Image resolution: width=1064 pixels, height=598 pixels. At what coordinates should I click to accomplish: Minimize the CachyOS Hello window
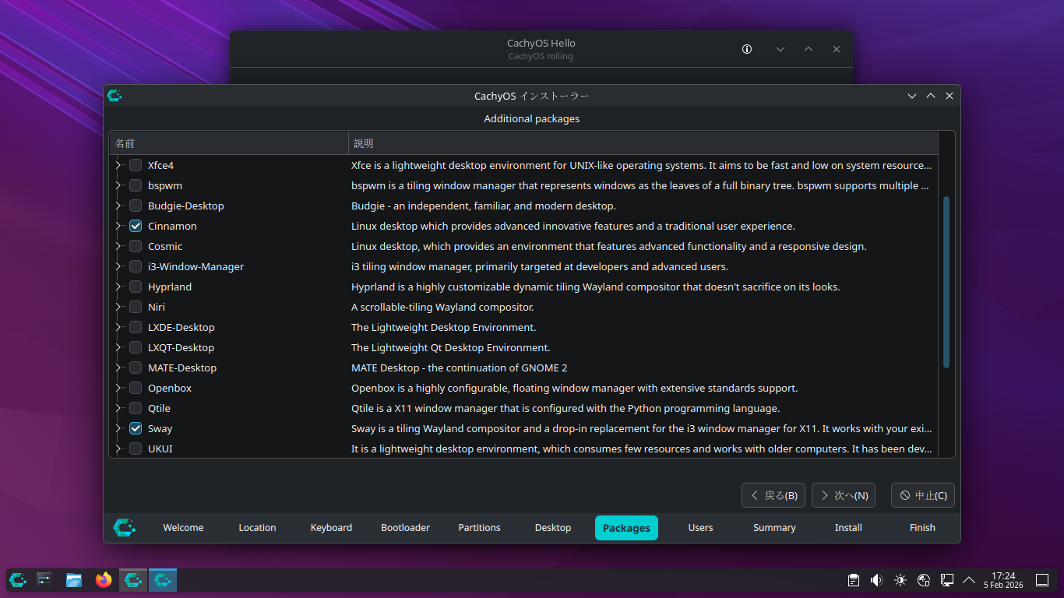(780, 49)
